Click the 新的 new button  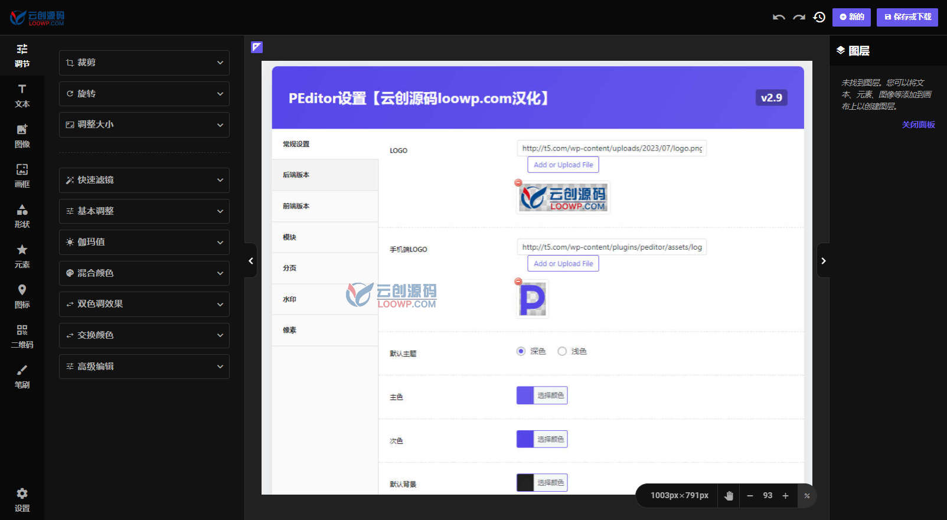coord(851,17)
